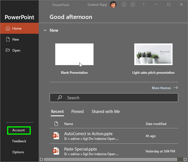The height and width of the screenshot is (162, 188).
Task: Click the search magnifier icon
Action: click(x=60, y=98)
